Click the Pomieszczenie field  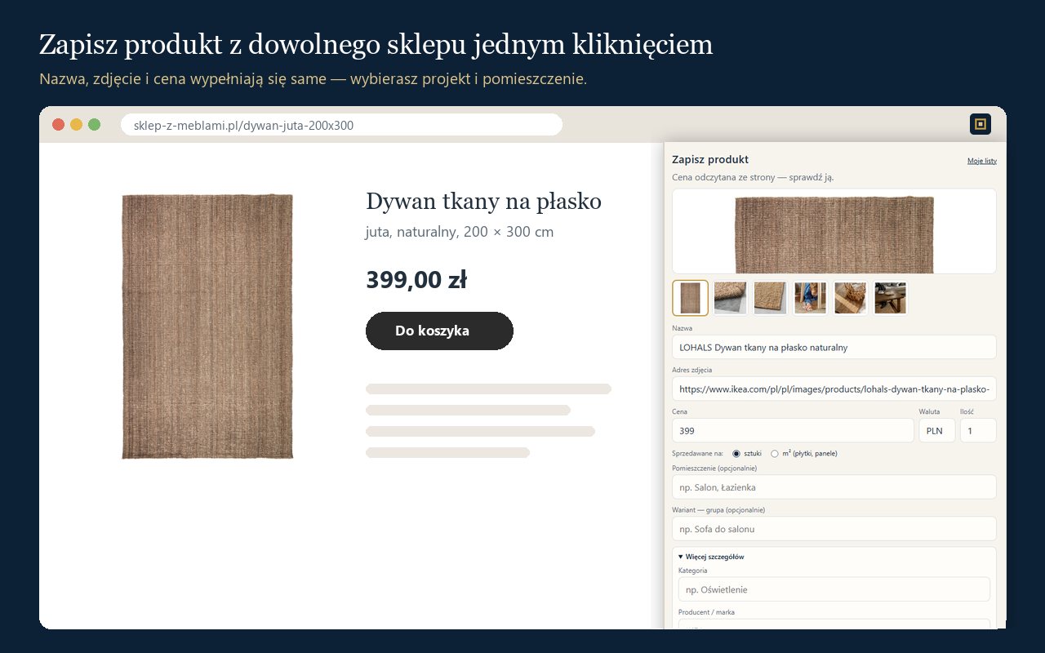coord(834,486)
